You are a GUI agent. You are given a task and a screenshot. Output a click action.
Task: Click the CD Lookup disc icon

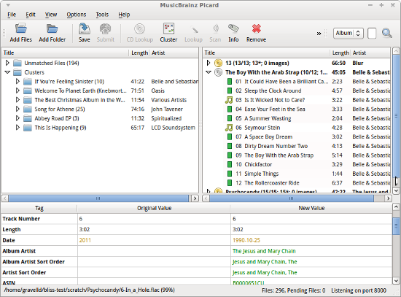140,28
